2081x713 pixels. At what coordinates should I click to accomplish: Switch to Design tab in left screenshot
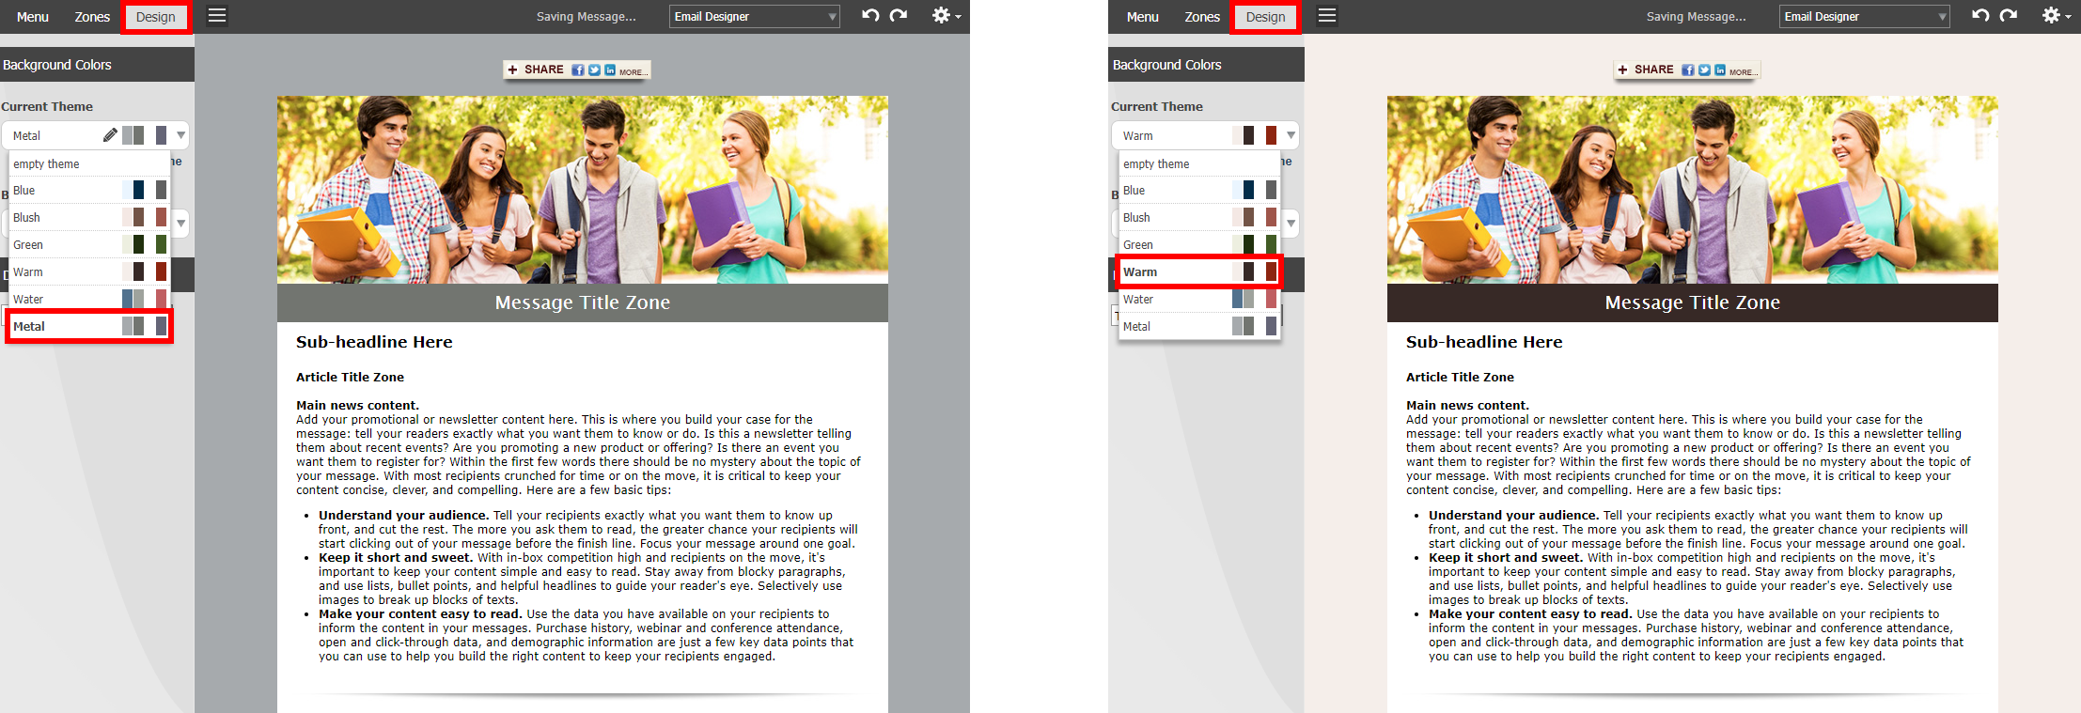(156, 17)
